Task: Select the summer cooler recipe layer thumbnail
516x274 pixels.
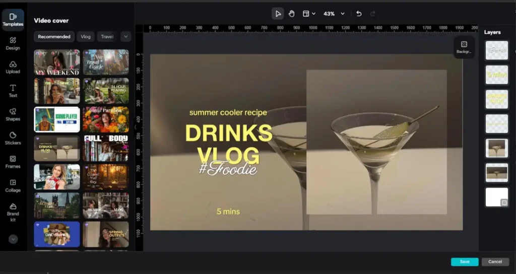Action: tap(496, 124)
